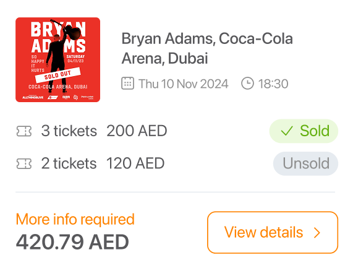Click the 420.79 AED total amount
This screenshot has width=353, height=273.
click(x=72, y=242)
